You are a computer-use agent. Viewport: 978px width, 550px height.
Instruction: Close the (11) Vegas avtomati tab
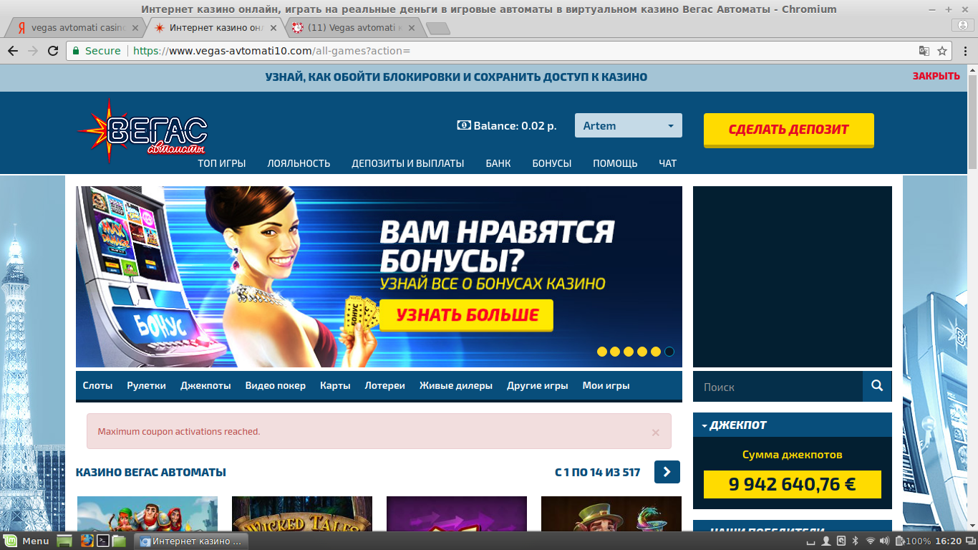(x=412, y=28)
